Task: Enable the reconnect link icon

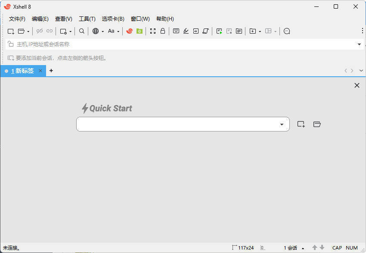Action: point(49,31)
